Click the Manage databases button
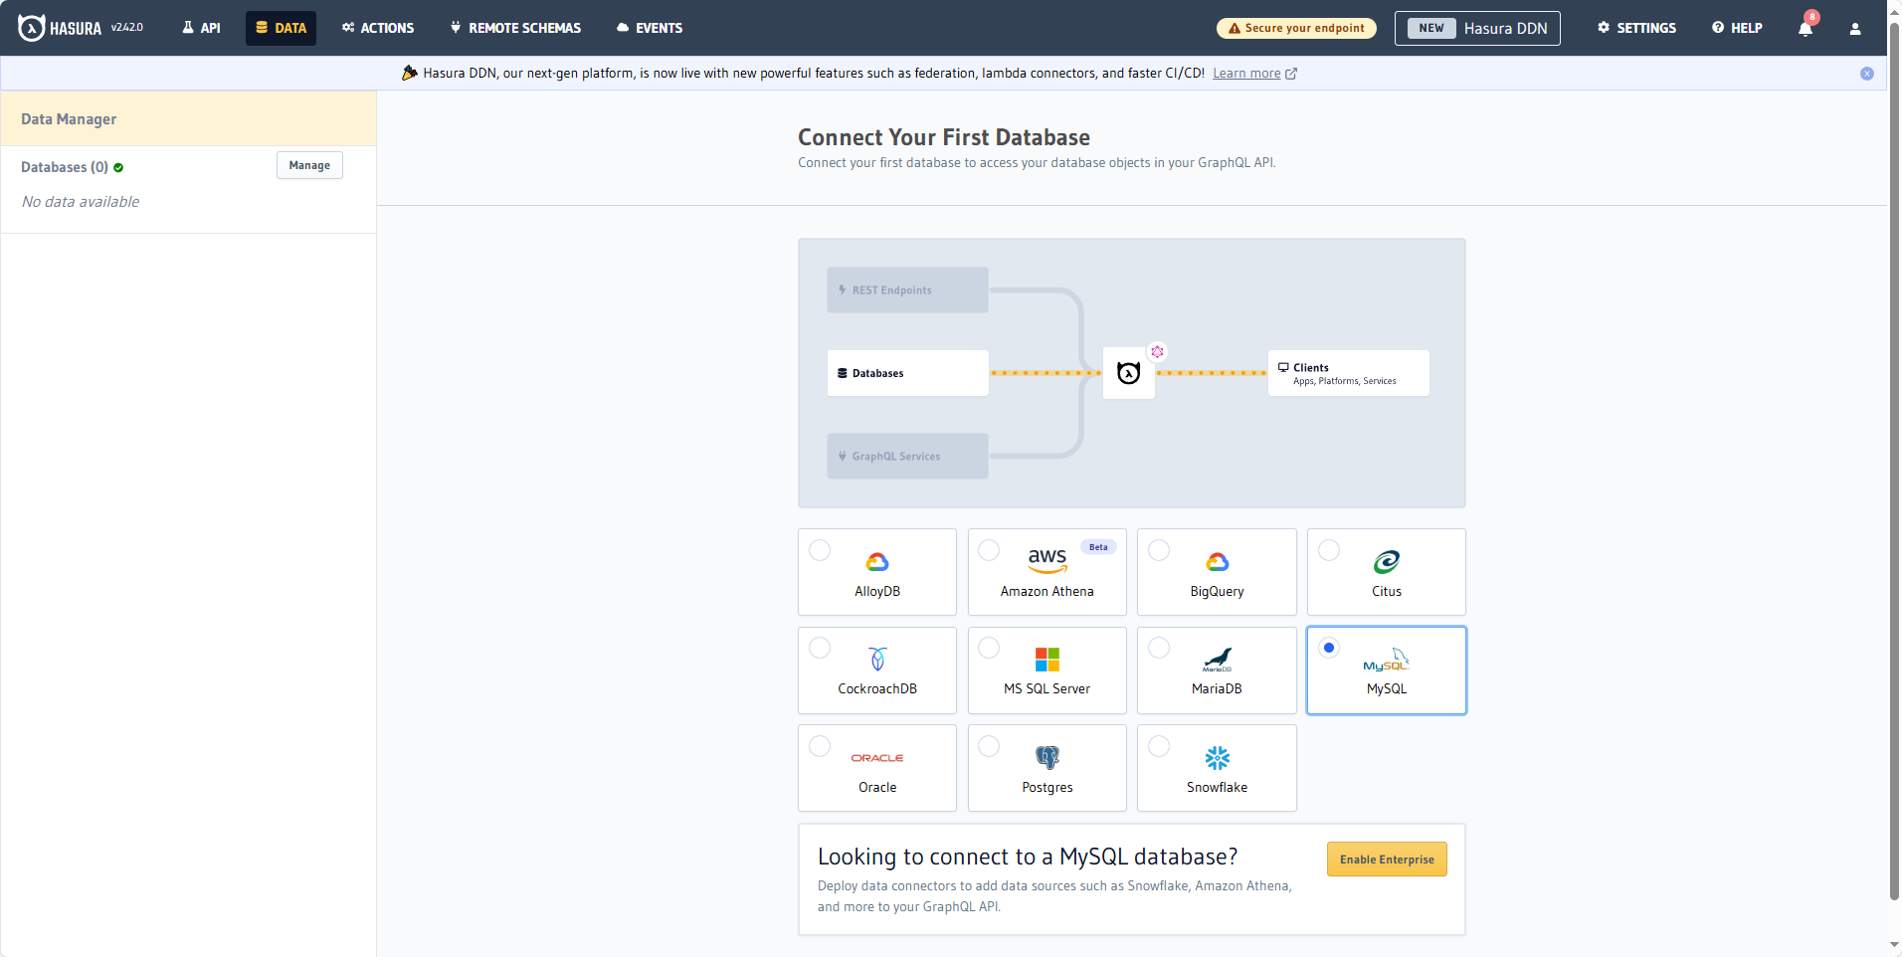The height and width of the screenshot is (957, 1902). point(309,165)
